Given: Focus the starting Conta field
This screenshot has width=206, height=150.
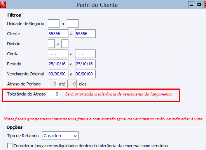Looking at the screenshot, I should point(58,54).
